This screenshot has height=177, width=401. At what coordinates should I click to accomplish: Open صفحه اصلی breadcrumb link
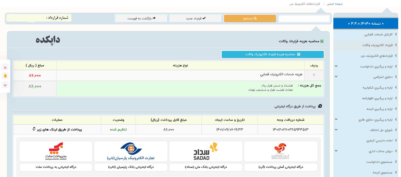click(x=335, y=4)
